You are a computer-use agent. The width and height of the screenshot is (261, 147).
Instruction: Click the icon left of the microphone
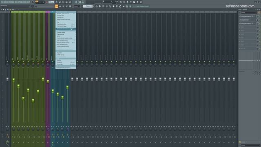[x=124, y=2]
